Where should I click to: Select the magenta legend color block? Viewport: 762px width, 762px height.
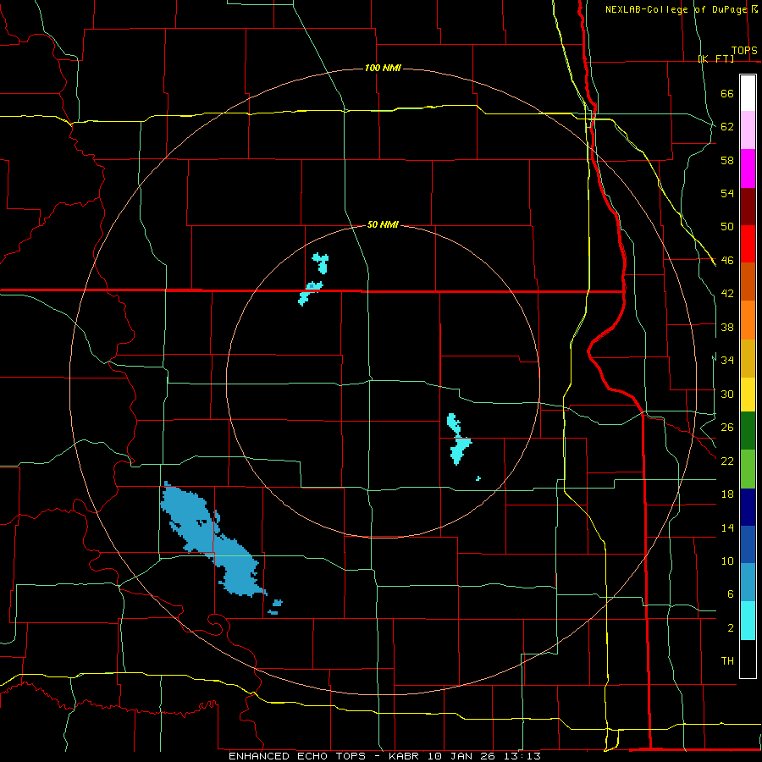[748, 168]
